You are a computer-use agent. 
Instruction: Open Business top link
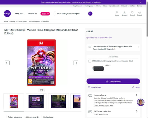[139, 6]
